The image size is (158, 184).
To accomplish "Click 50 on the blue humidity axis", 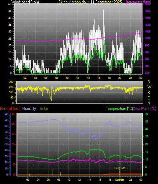I will pyautogui.click(x=6, y=144).
